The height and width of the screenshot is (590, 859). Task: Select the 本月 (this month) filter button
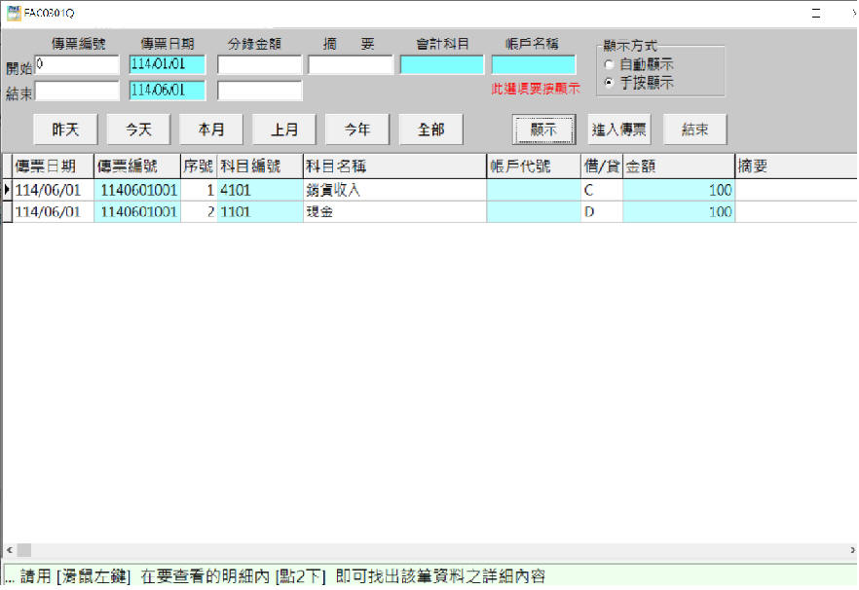pos(211,129)
